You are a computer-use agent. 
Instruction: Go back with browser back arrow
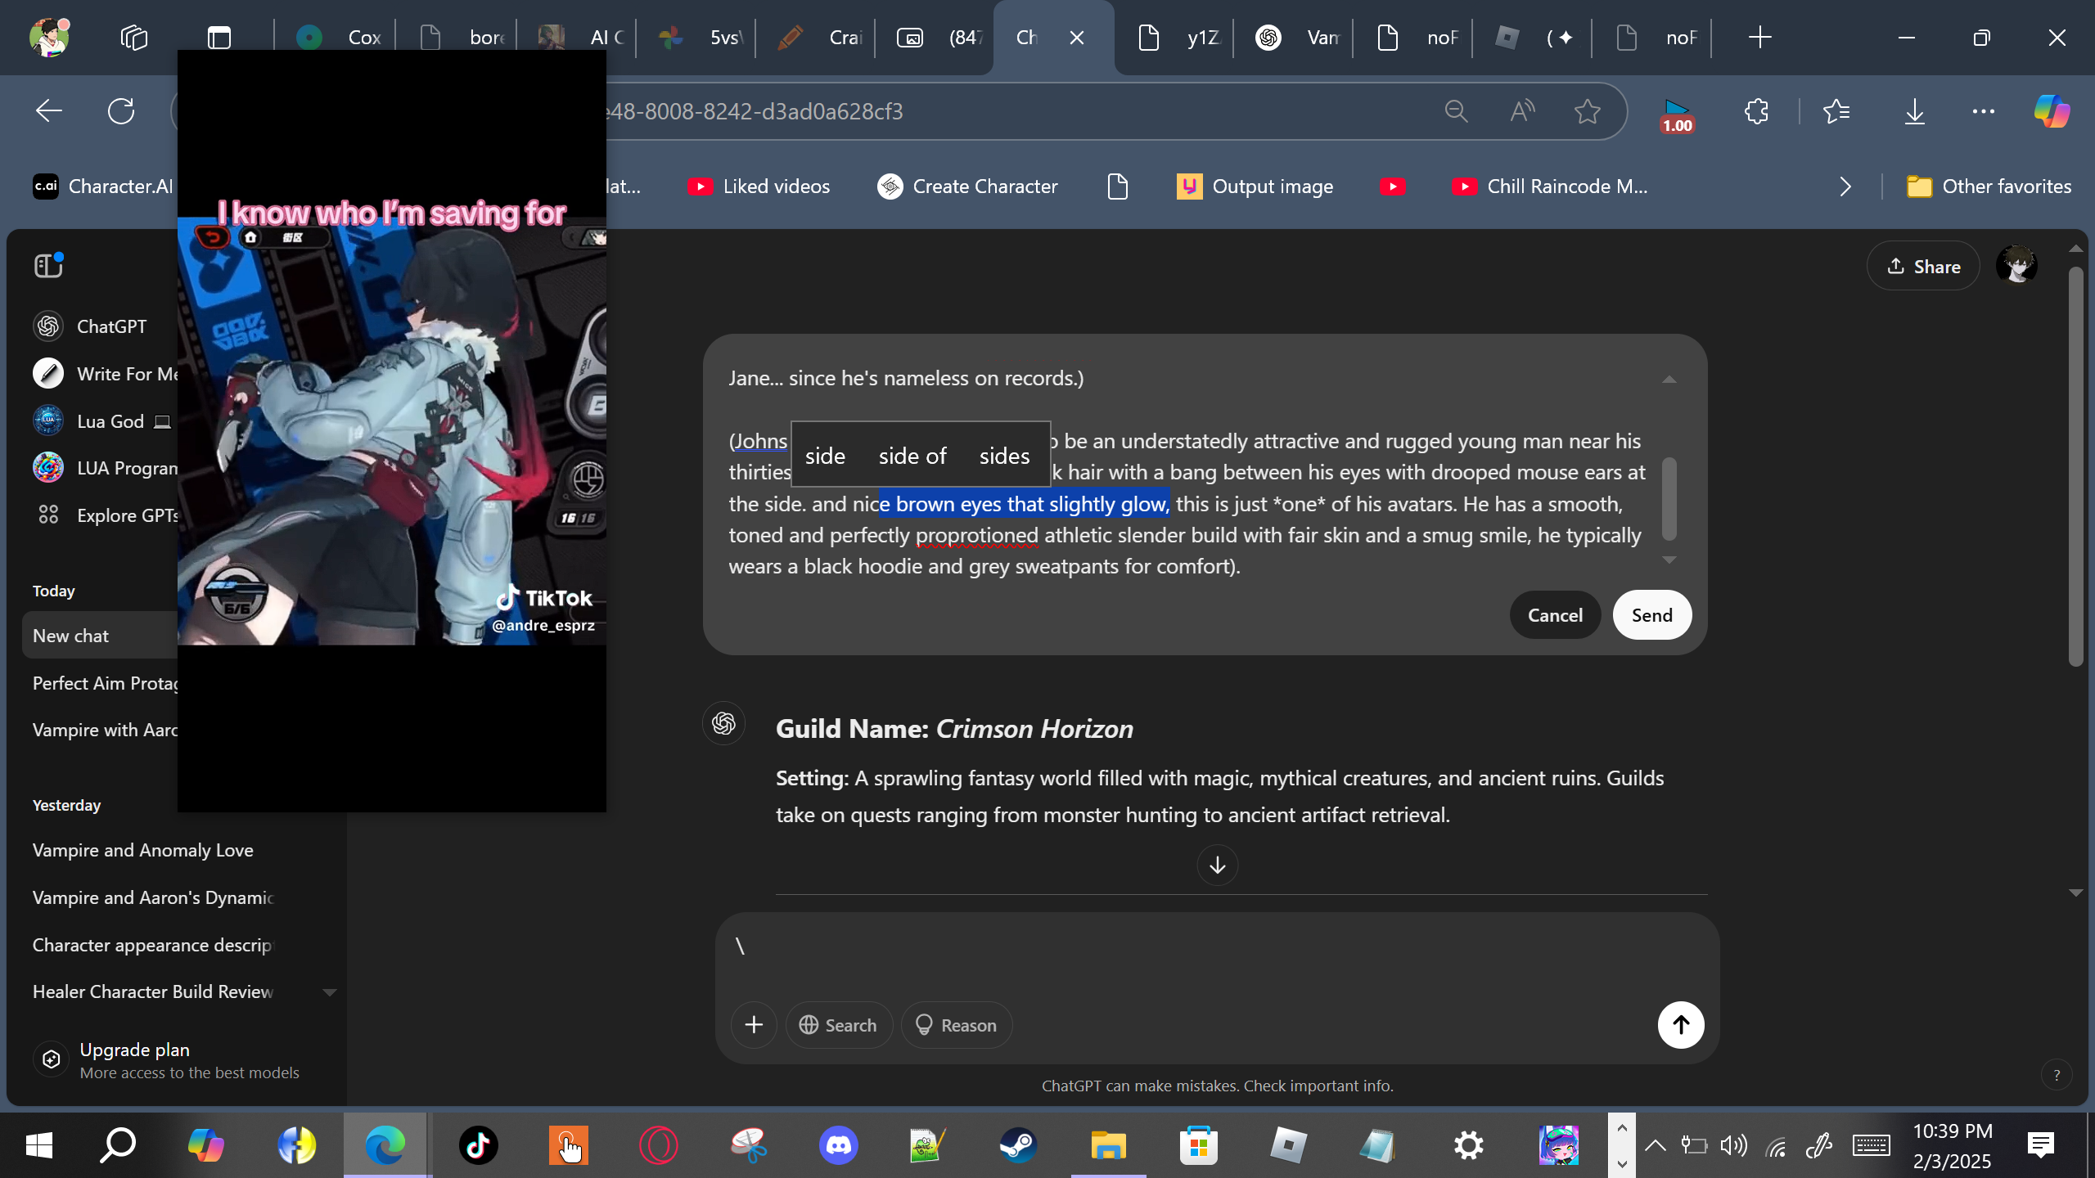(49, 111)
